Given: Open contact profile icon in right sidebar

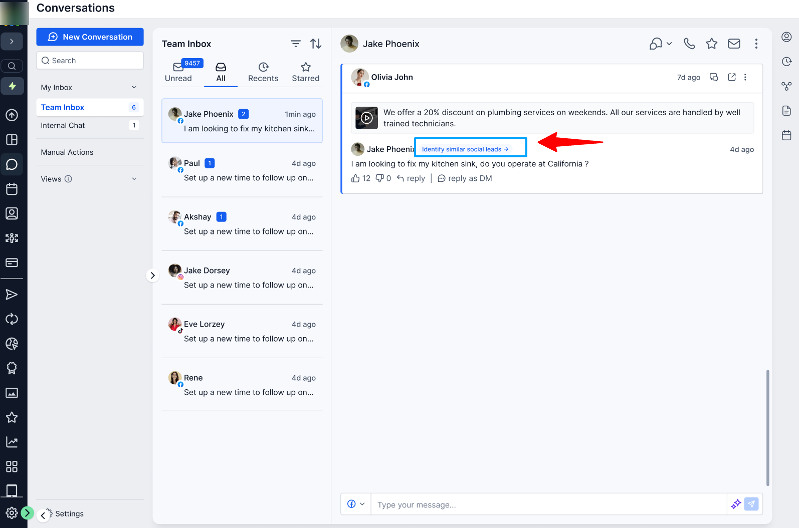Looking at the screenshot, I should click(x=786, y=37).
